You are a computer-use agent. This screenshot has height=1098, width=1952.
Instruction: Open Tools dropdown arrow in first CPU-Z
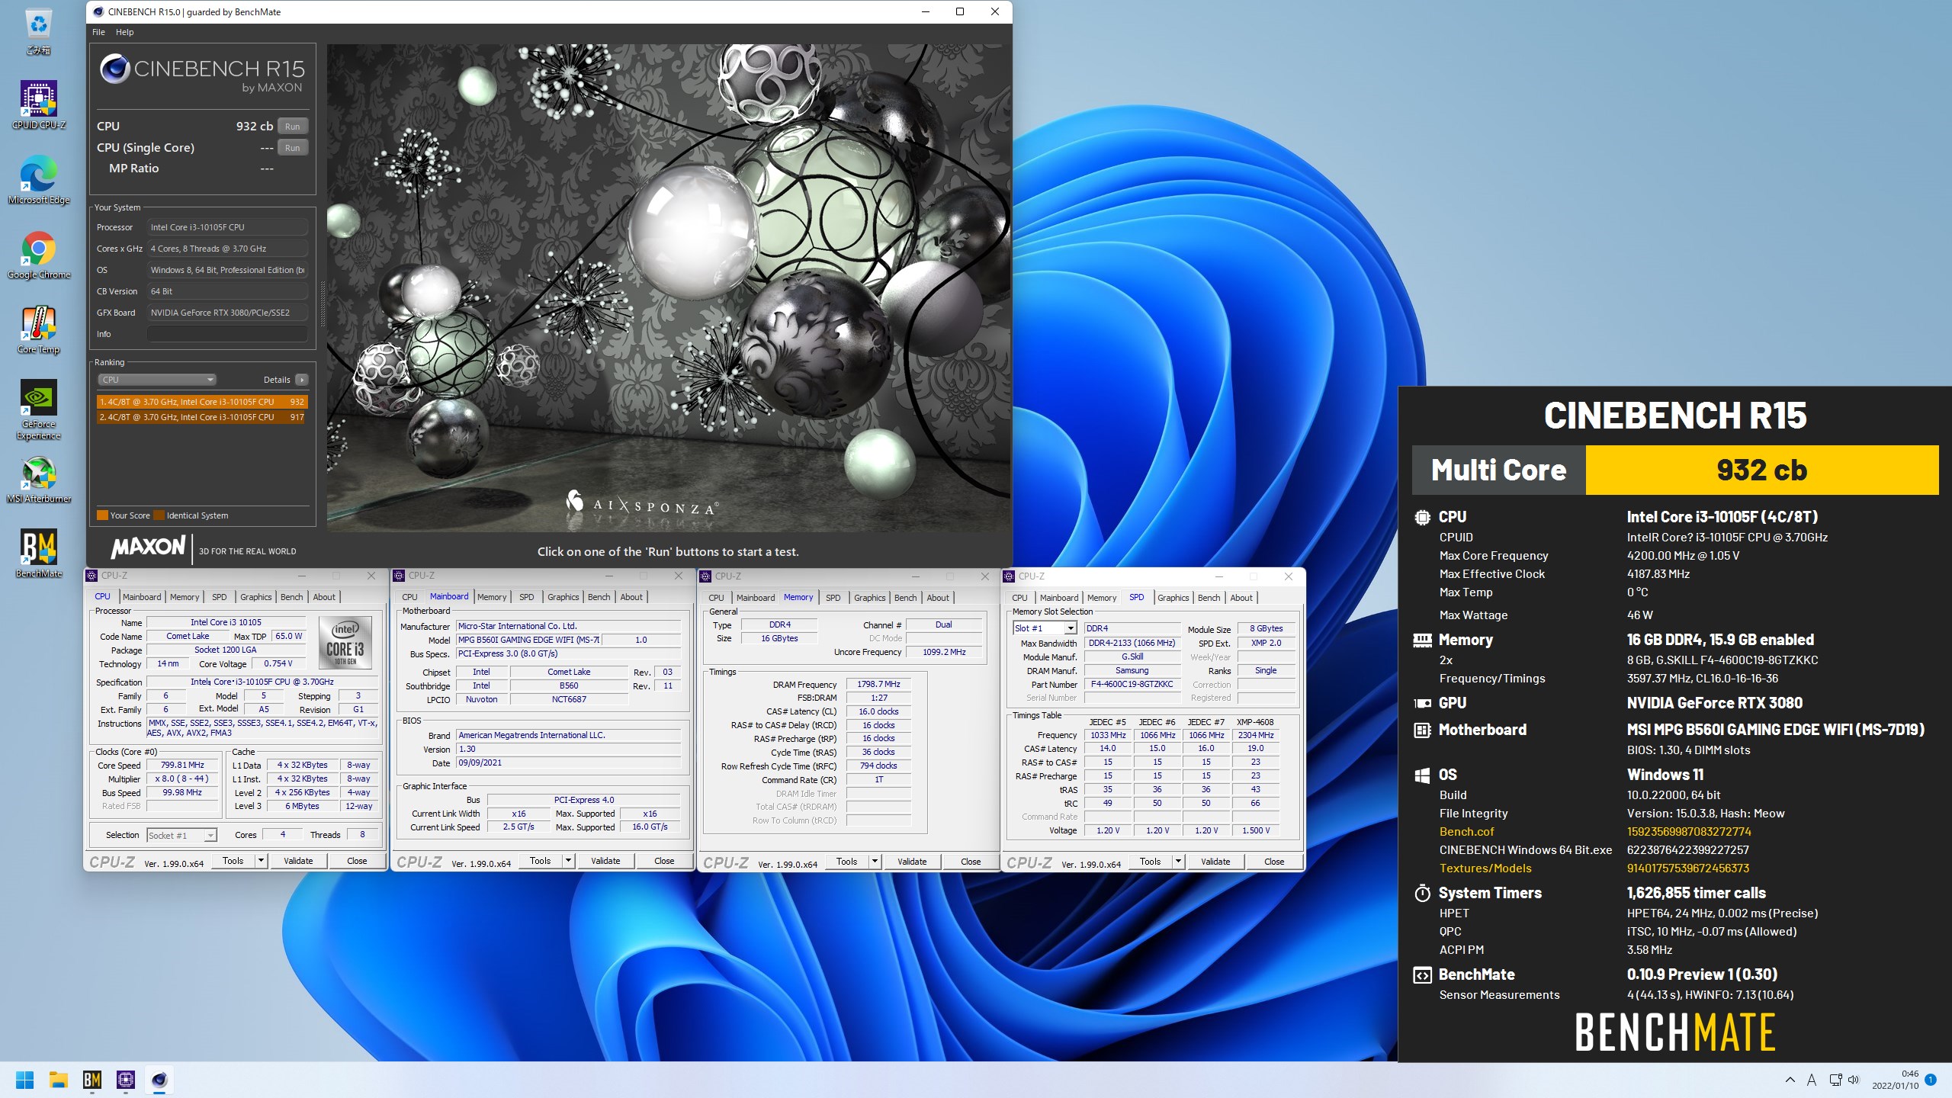261,861
